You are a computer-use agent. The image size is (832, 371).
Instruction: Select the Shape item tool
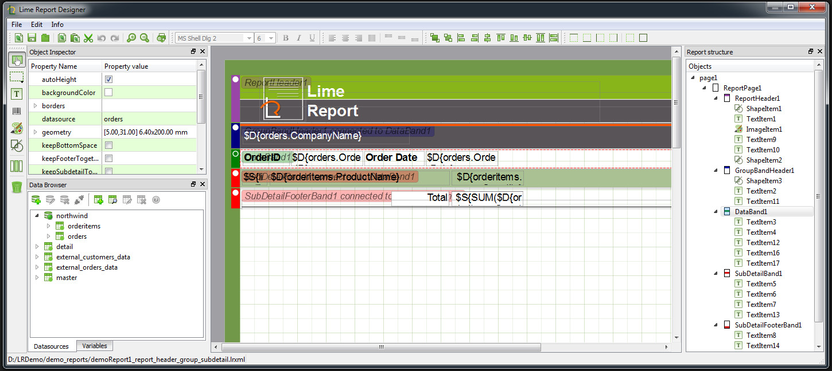pyautogui.click(x=17, y=145)
